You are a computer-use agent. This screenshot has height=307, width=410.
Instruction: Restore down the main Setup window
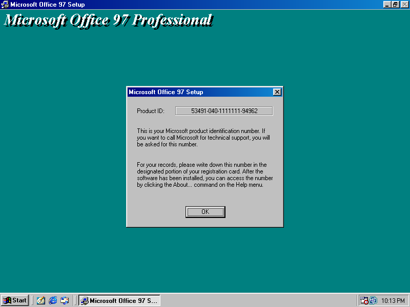click(395, 5)
